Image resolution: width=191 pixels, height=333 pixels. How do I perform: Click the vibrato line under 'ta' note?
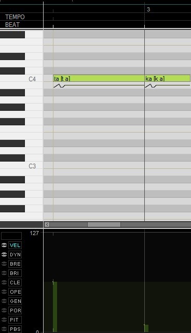[99, 85]
